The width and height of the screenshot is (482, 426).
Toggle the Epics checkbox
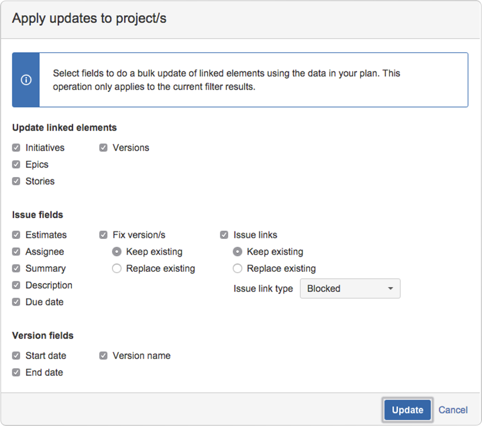(16, 164)
